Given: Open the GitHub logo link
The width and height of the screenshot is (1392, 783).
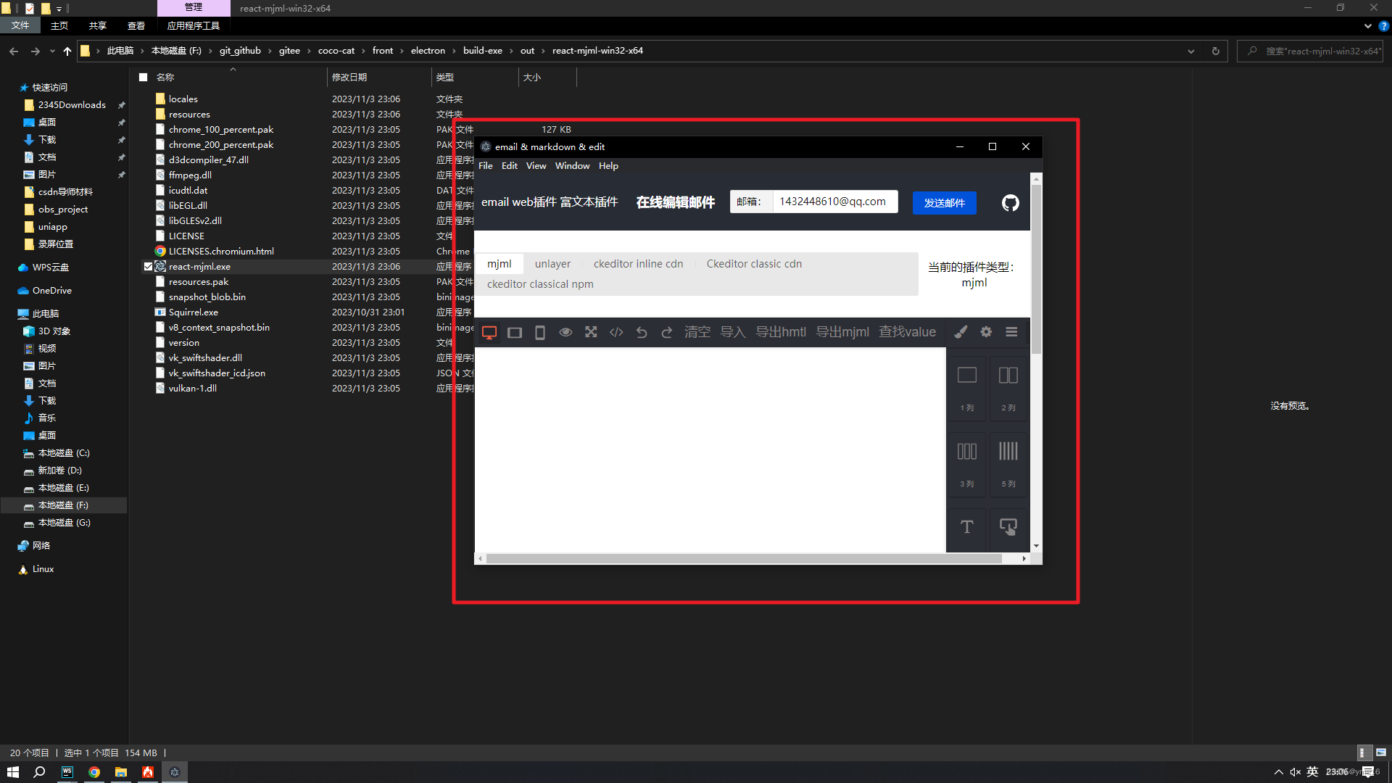Looking at the screenshot, I should (x=1011, y=203).
